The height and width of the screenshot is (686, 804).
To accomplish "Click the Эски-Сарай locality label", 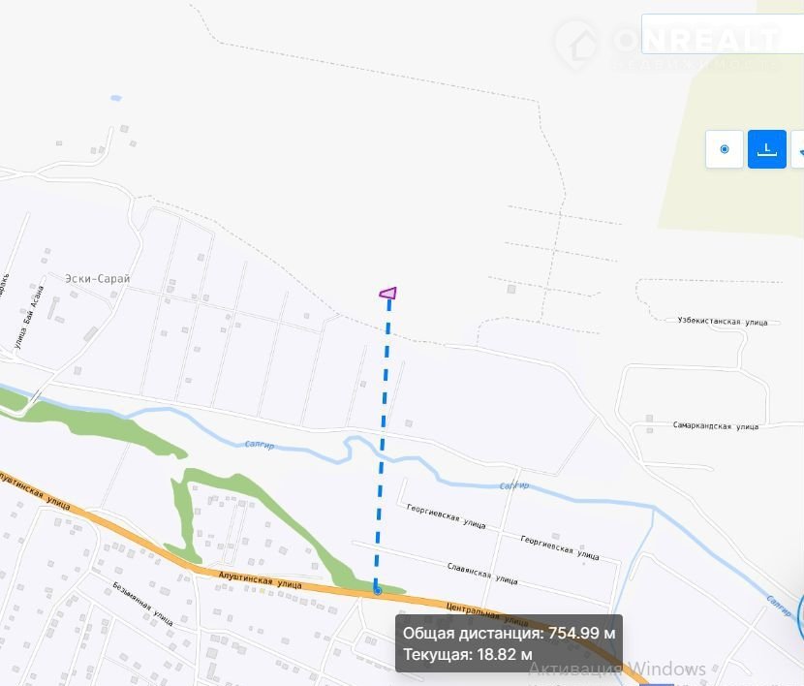I will point(98,278).
